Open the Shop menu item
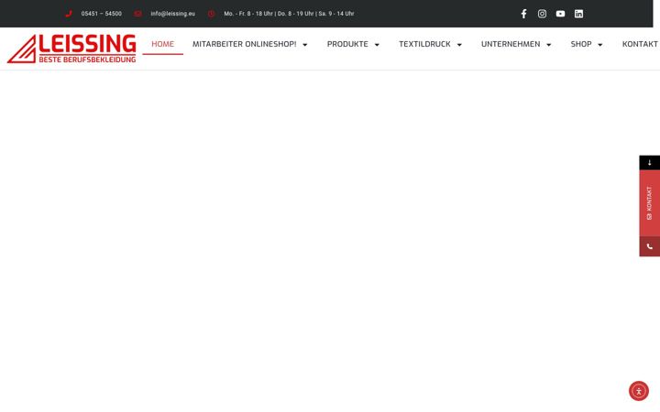 click(x=581, y=44)
